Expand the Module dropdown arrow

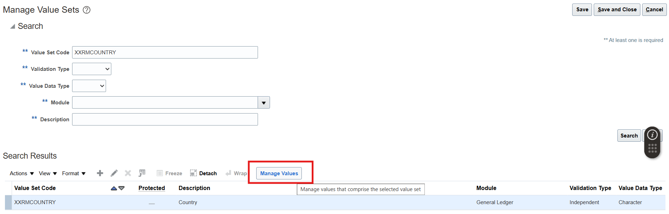click(264, 103)
